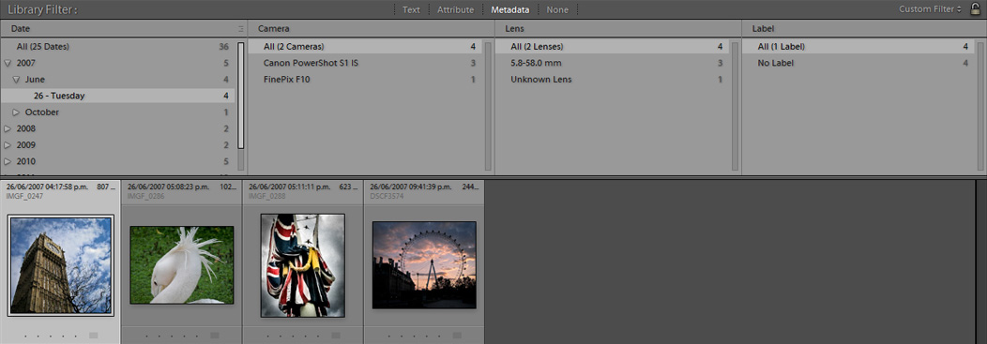
Task: Lock the Library Filter with the padlock icon
Action: point(976,8)
